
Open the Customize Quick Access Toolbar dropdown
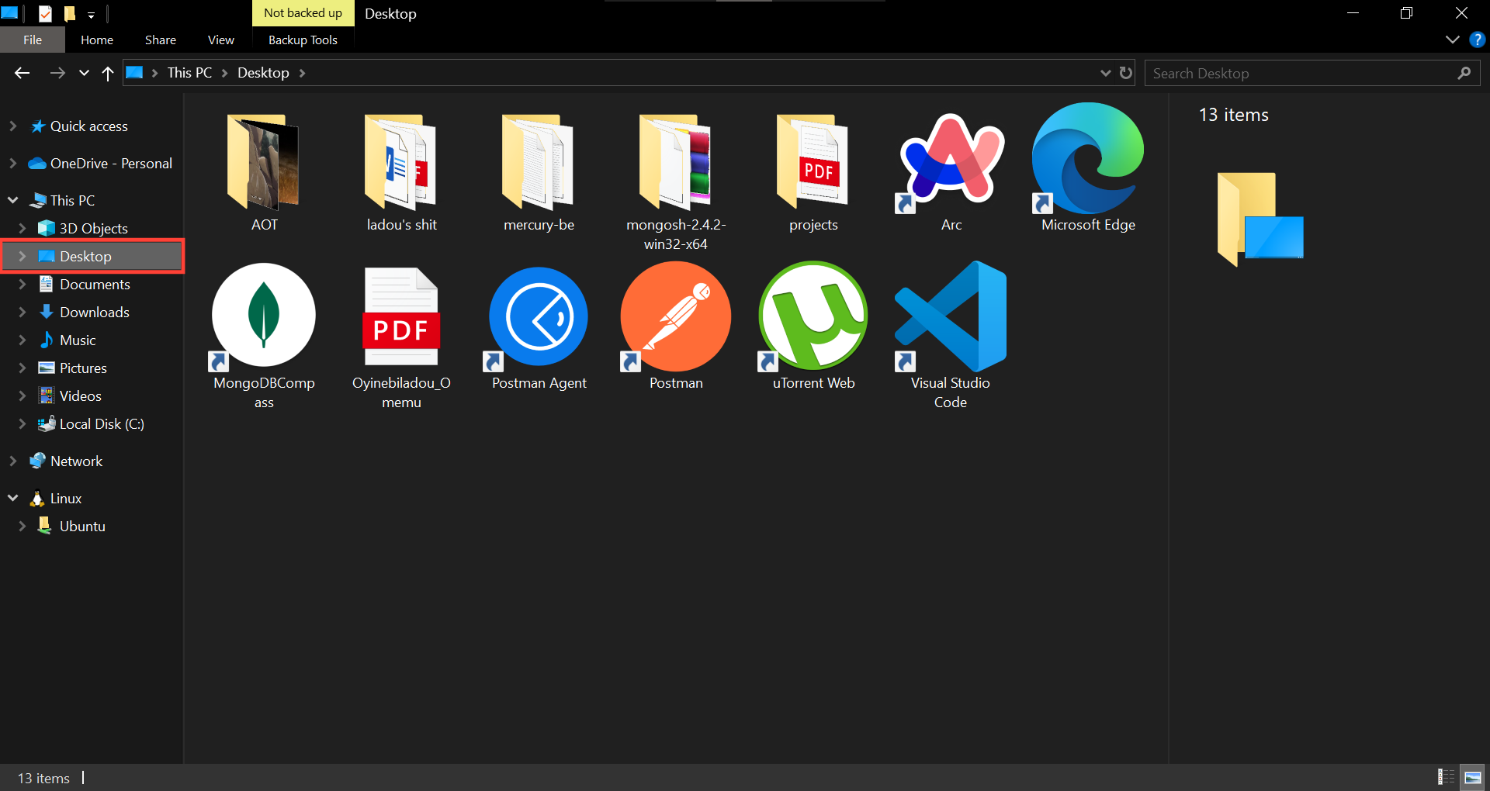point(91,14)
